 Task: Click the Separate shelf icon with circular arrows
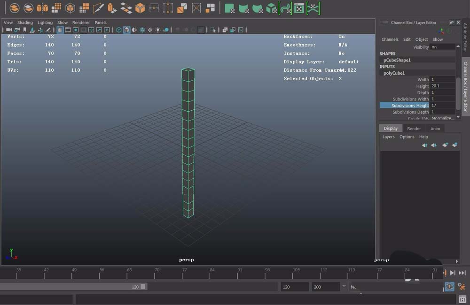(29, 8)
